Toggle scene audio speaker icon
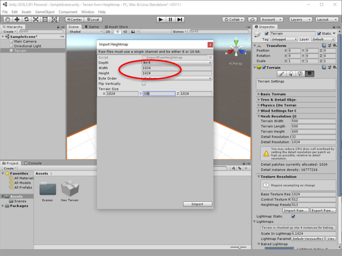Viewport: 342px width, 256px height. pos(125,32)
